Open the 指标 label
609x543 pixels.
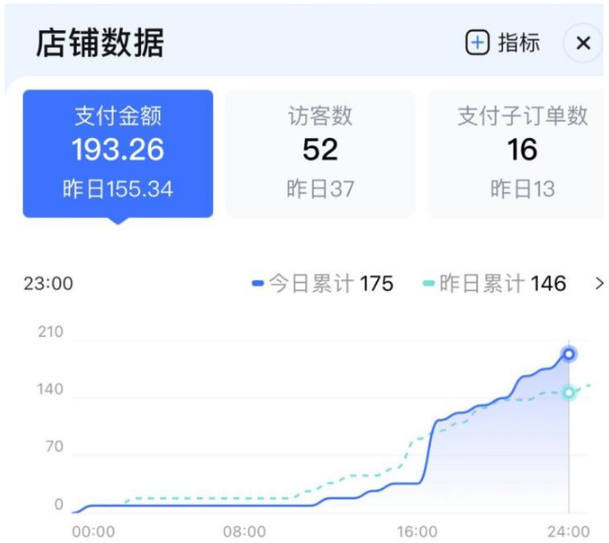click(519, 43)
